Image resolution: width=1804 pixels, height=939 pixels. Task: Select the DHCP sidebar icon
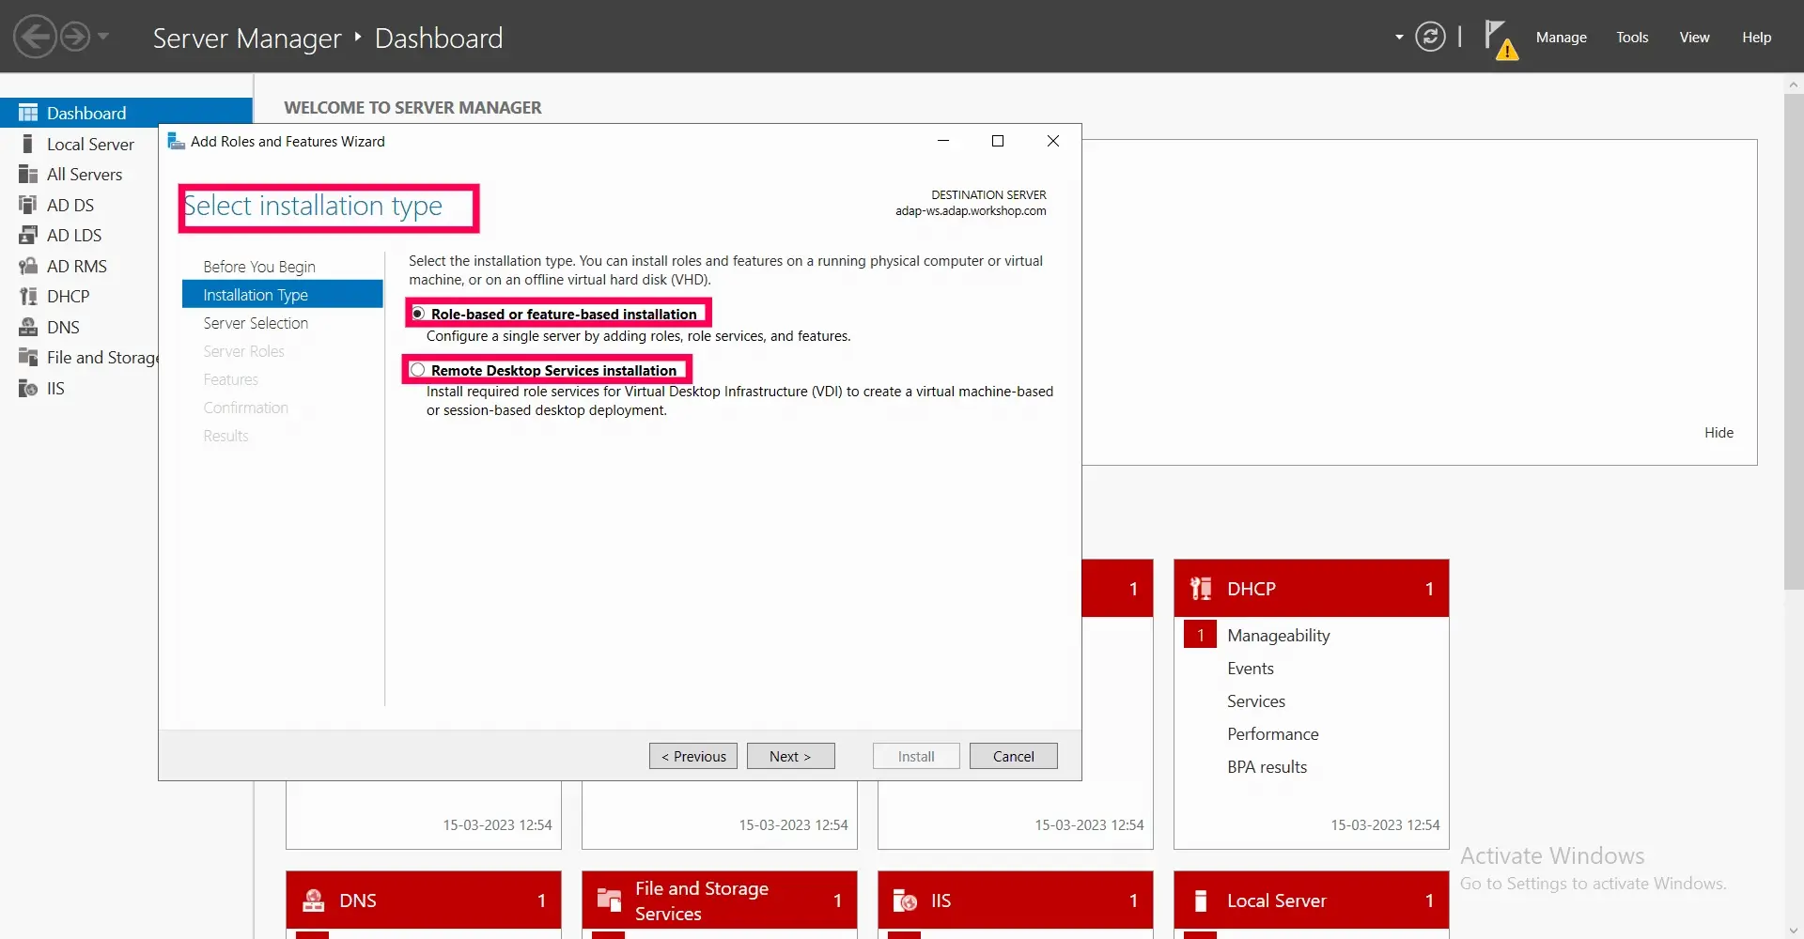pos(27,296)
